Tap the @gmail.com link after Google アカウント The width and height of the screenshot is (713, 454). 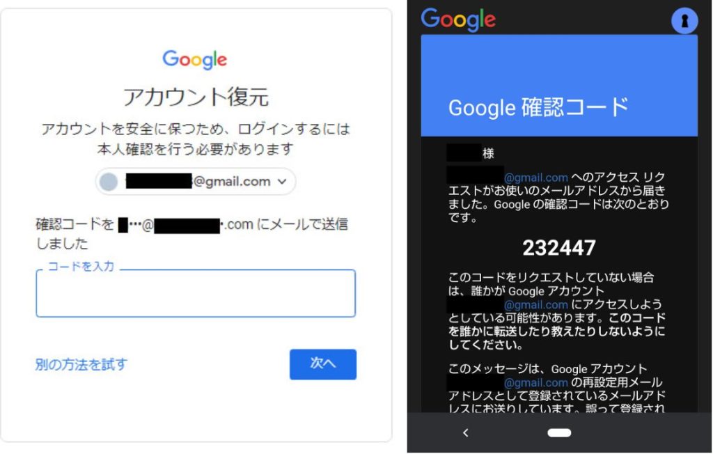coord(535,305)
